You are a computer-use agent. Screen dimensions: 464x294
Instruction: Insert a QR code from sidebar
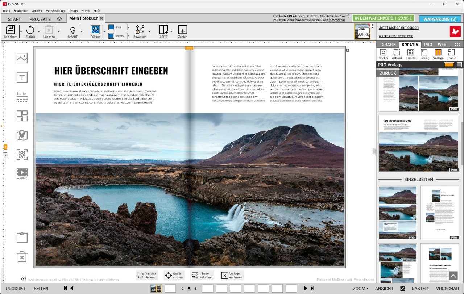tap(22, 155)
